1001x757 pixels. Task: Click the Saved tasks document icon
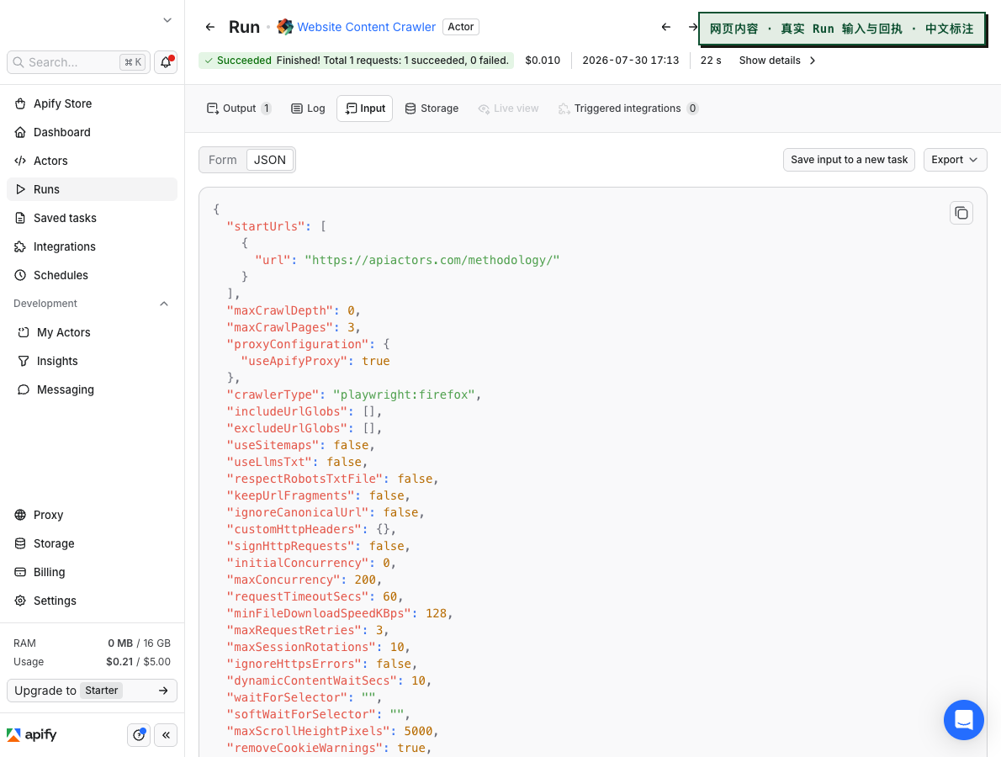(x=20, y=219)
